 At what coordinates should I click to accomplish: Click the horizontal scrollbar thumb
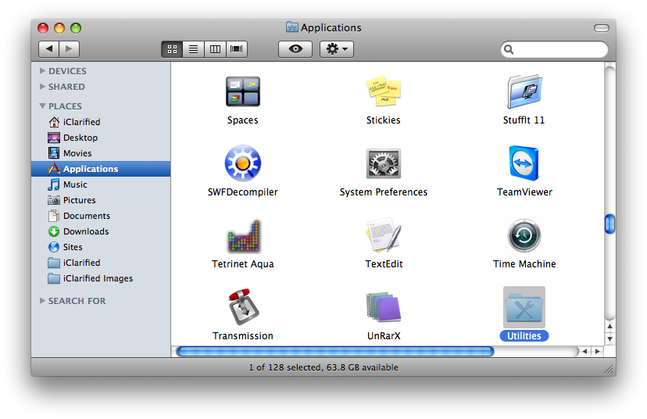point(334,352)
